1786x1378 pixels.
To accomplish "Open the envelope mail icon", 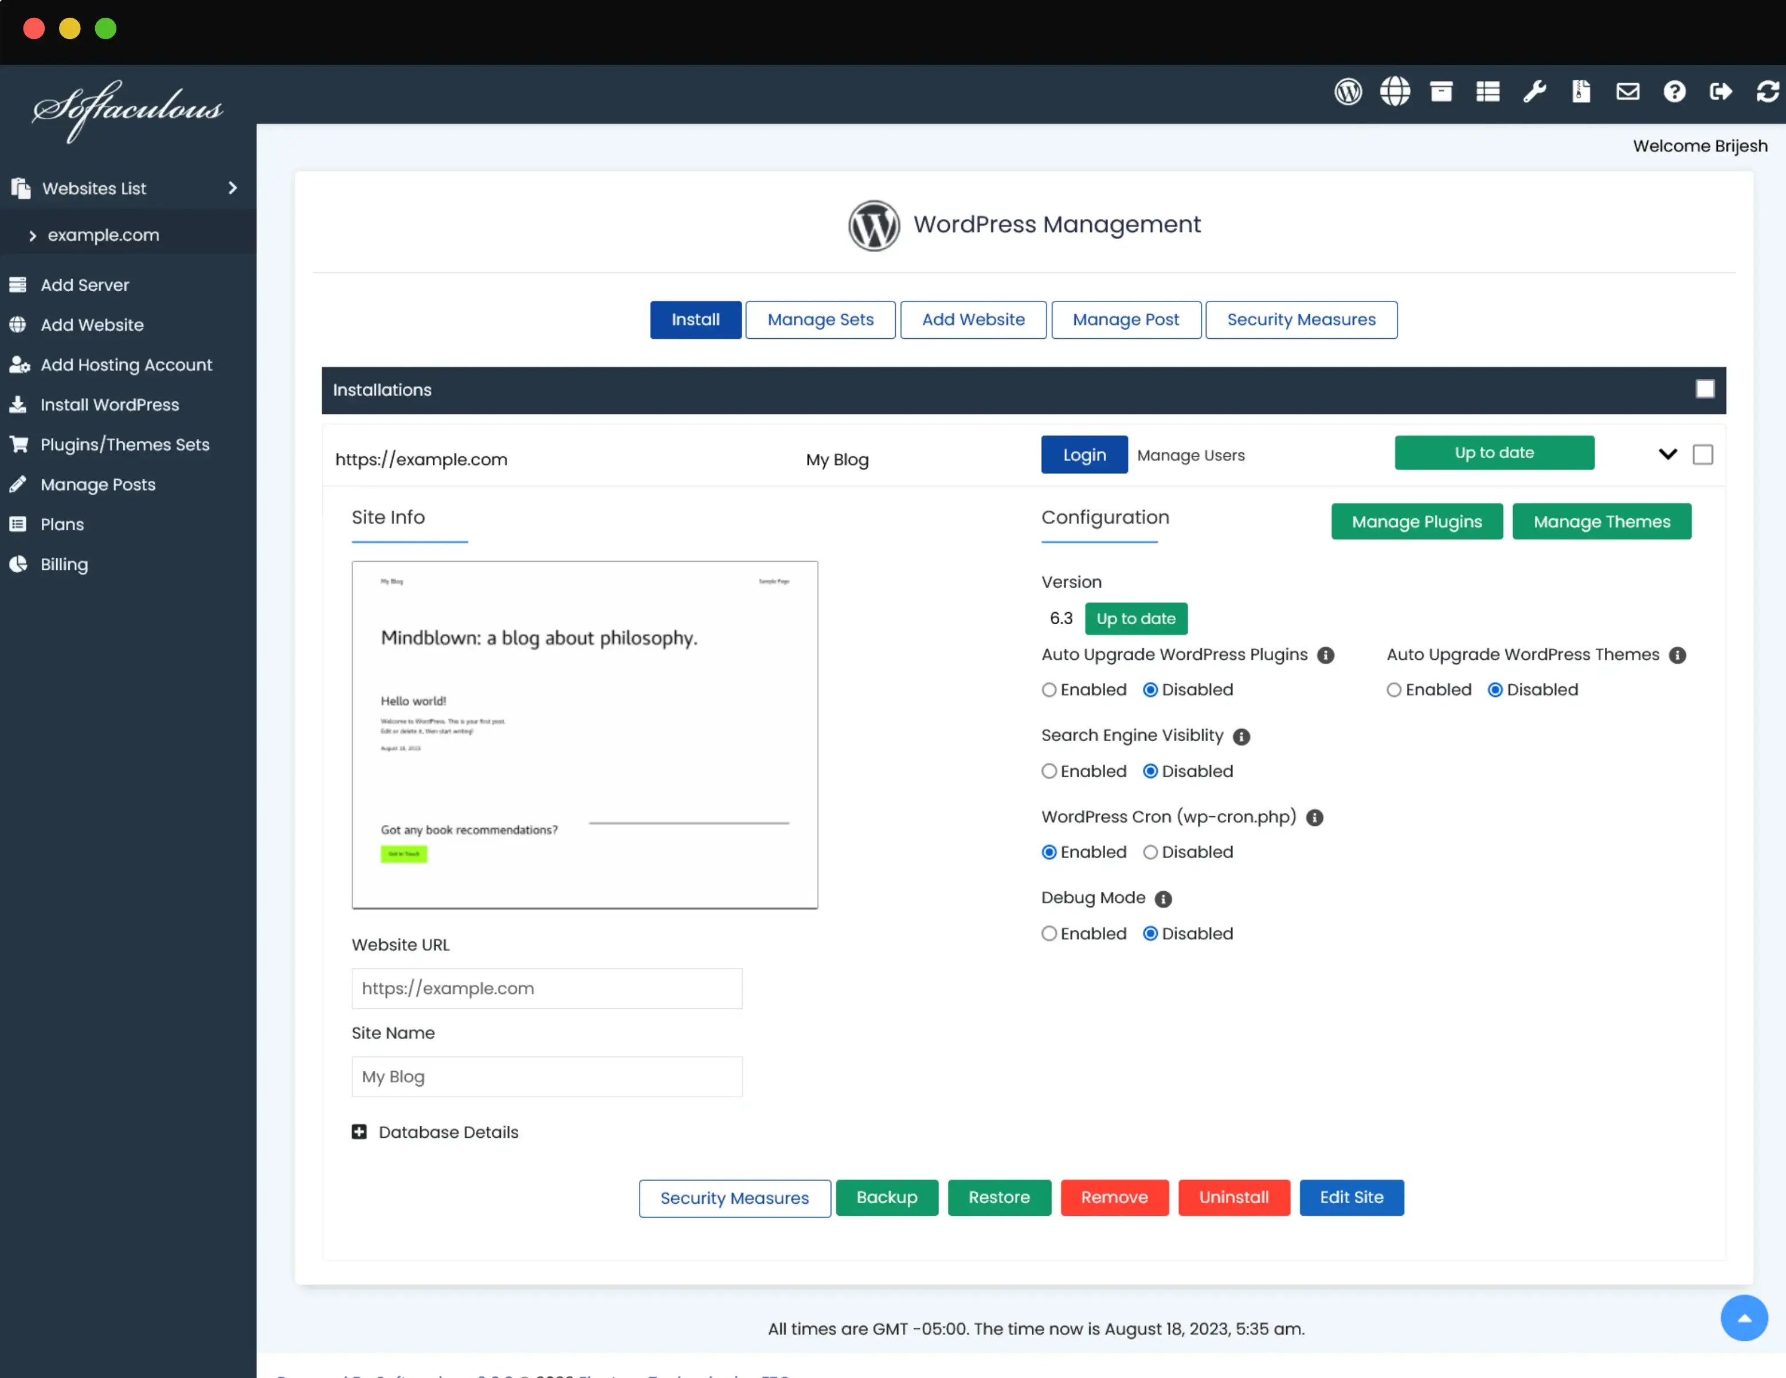I will (x=1627, y=92).
